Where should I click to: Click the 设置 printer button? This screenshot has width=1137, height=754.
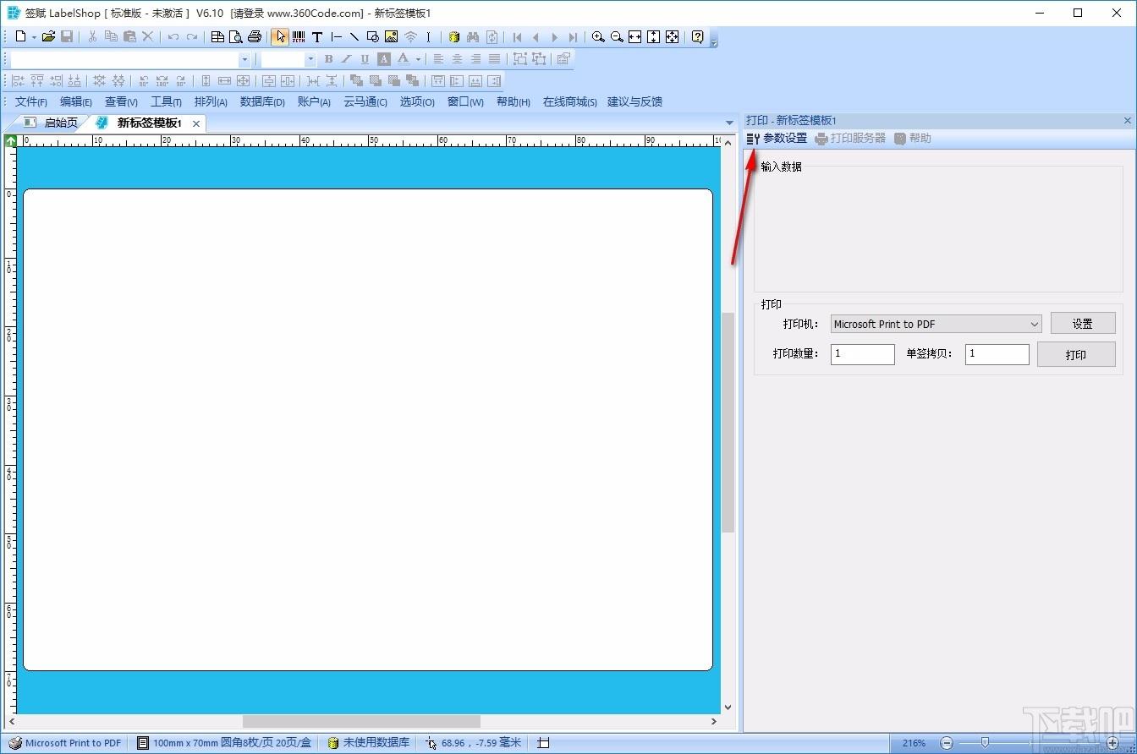point(1083,324)
